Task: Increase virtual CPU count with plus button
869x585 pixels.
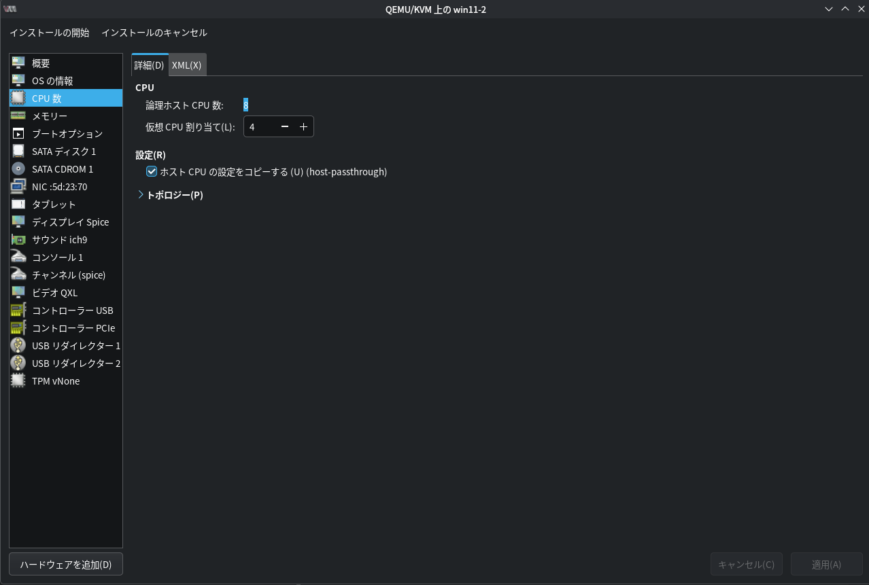Action: click(x=304, y=127)
